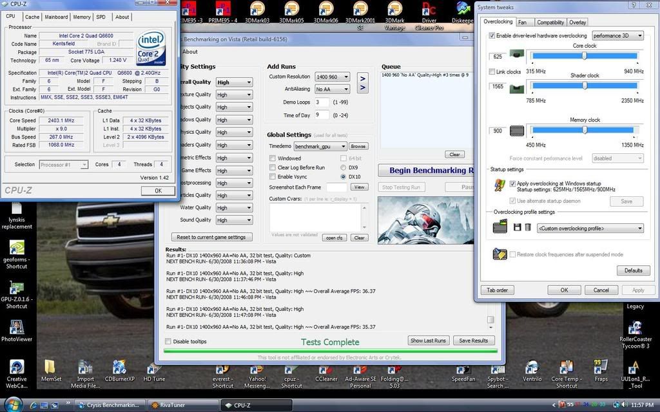Viewport: 660px width, 412px height.
Task: Select the 3DMark05 desktop shortcut
Action: click(x=291, y=12)
